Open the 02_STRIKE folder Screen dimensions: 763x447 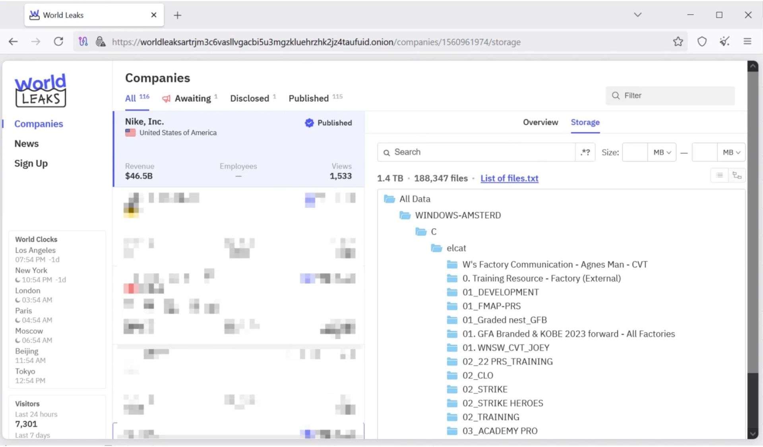point(477,390)
